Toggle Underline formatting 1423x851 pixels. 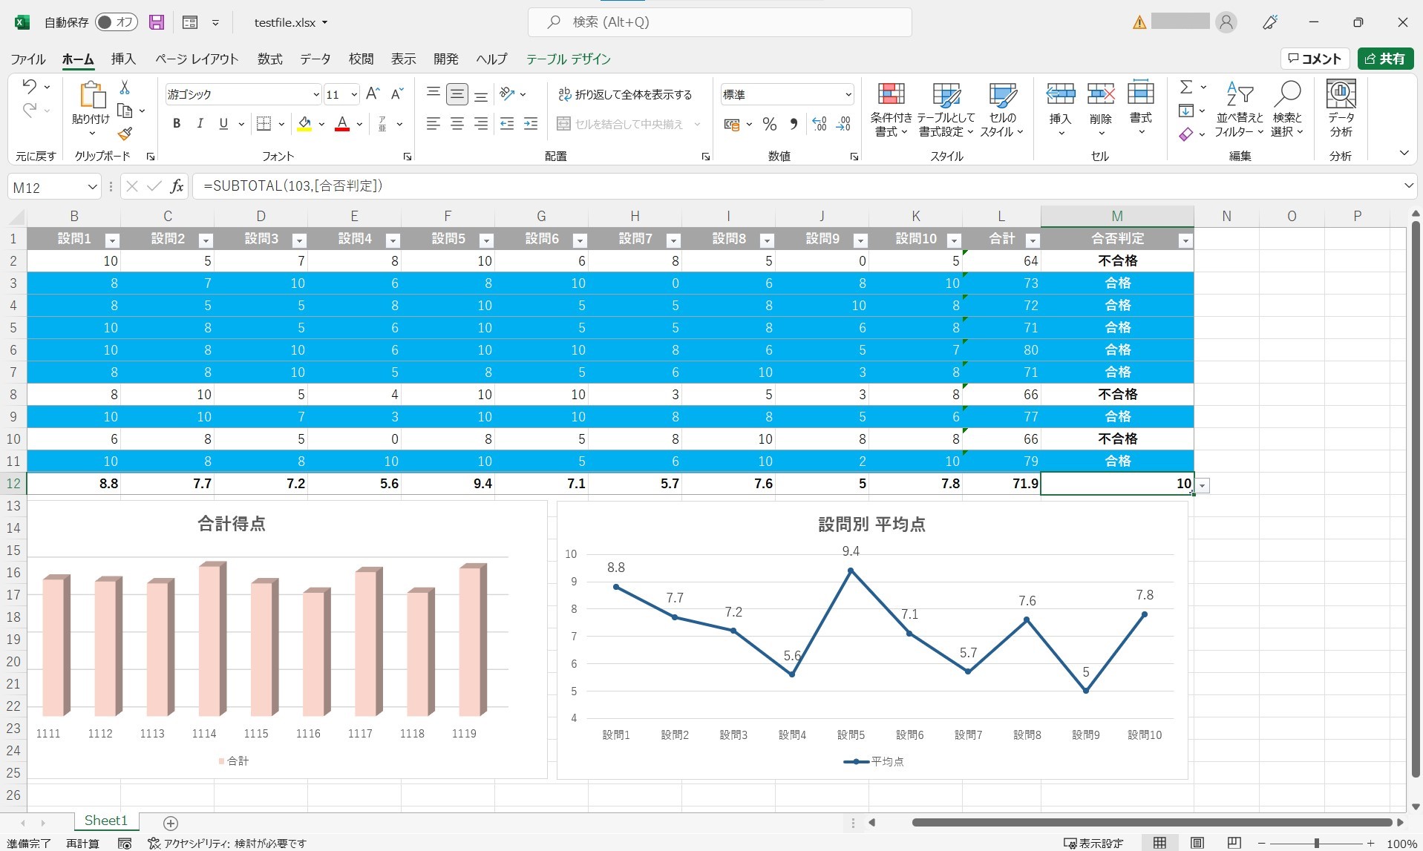tap(223, 124)
